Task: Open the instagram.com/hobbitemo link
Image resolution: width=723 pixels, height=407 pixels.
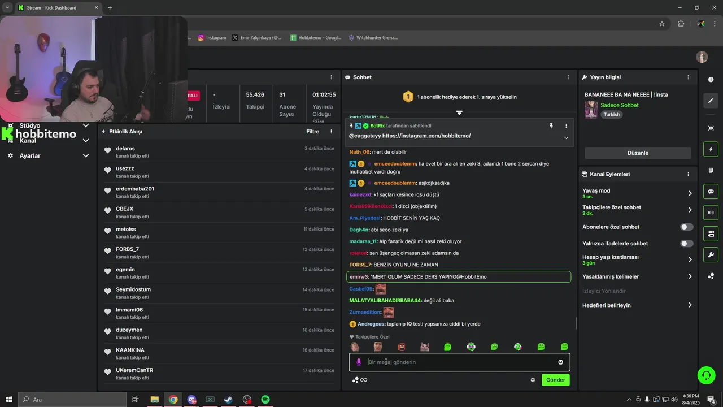Action: (426, 136)
